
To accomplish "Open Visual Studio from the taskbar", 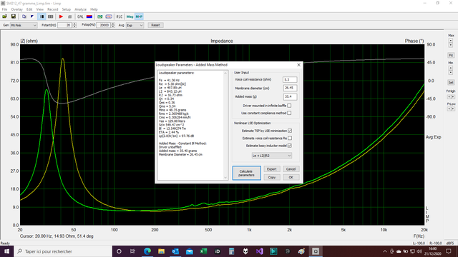I will pyautogui.click(x=259, y=251).
